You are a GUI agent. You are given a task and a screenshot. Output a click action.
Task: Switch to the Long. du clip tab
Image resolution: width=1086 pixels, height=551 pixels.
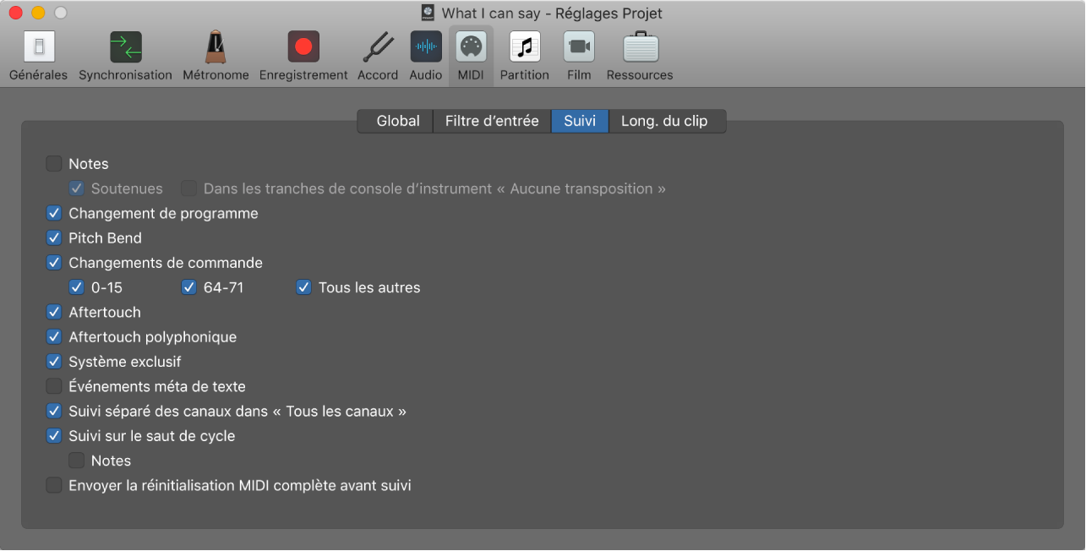coord(666,121)
